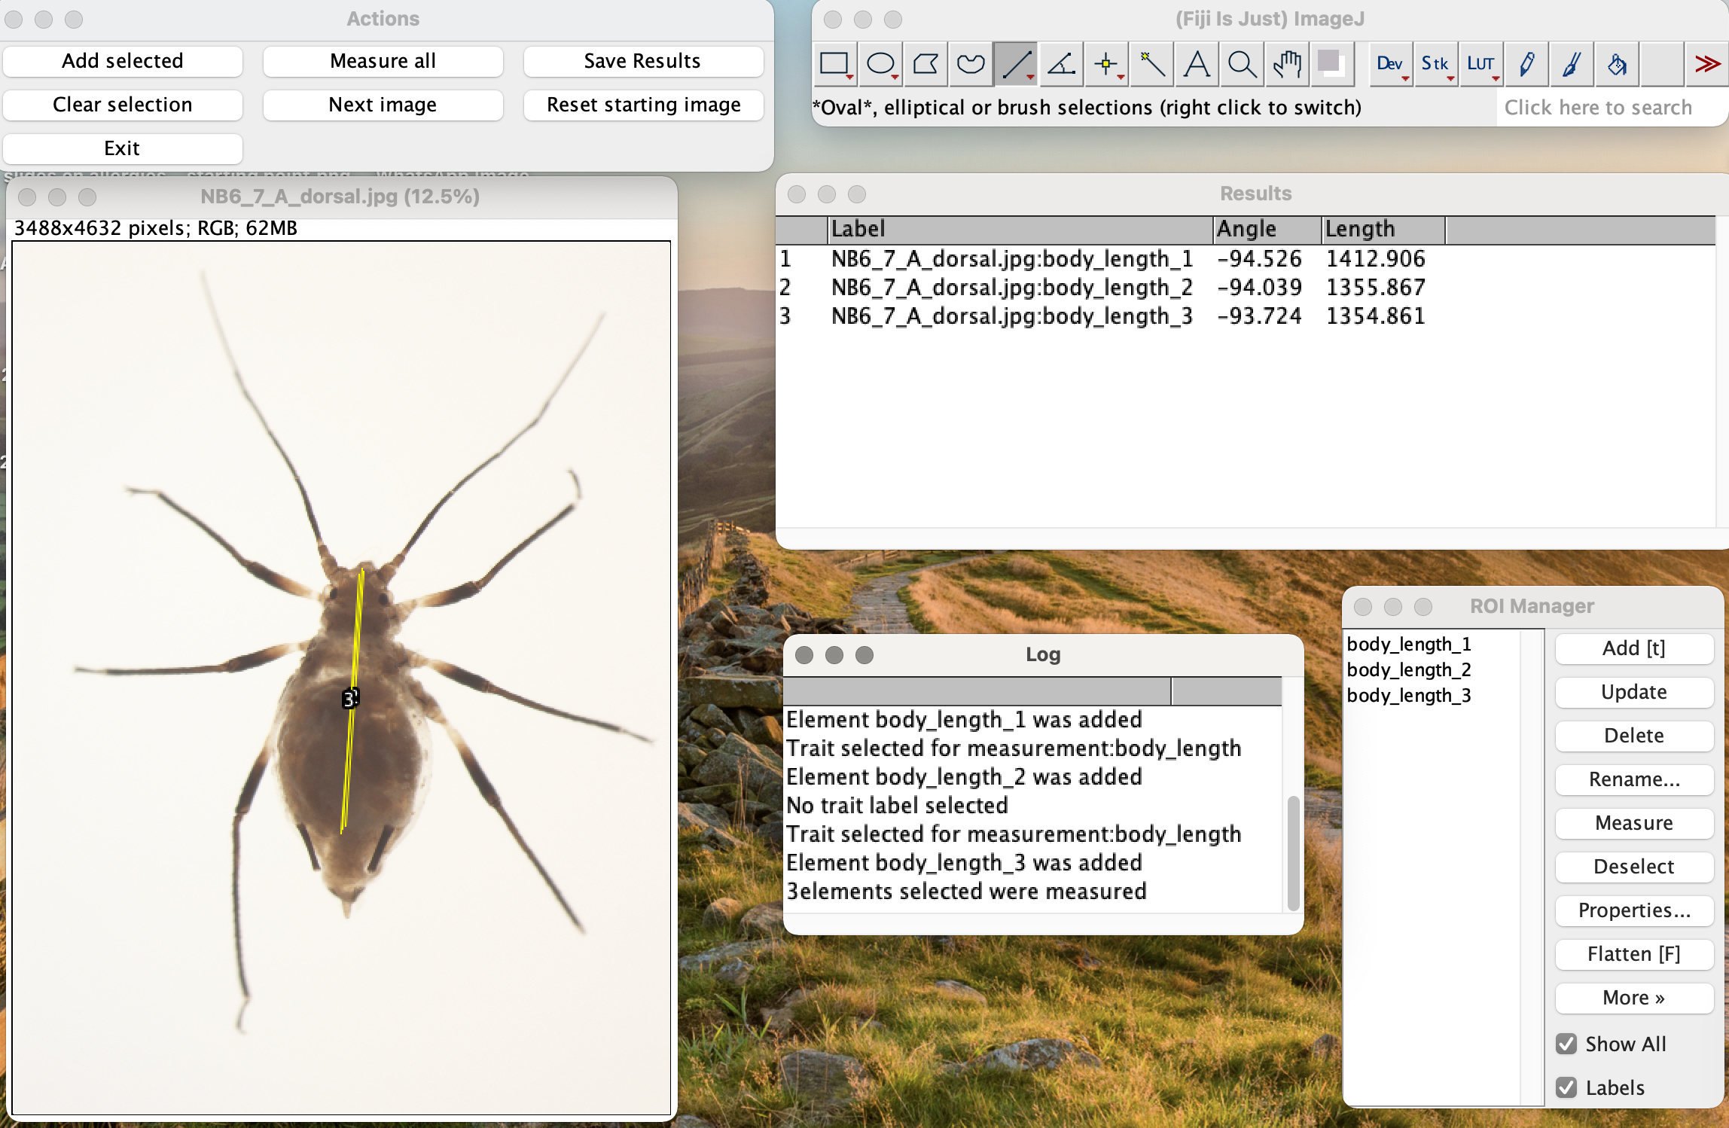Image resolution: width=1729 pixels, height=1128 pixels.
Task: Select the Flood fill tool
Action: click(x=1617, y=64)
